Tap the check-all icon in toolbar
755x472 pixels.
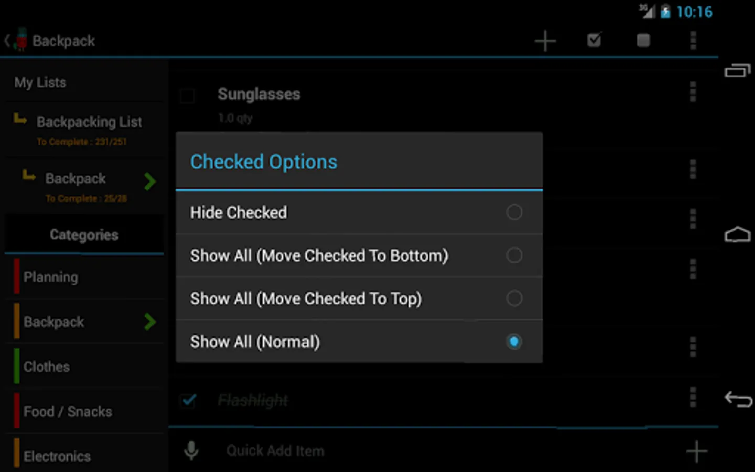click(594, 40)
